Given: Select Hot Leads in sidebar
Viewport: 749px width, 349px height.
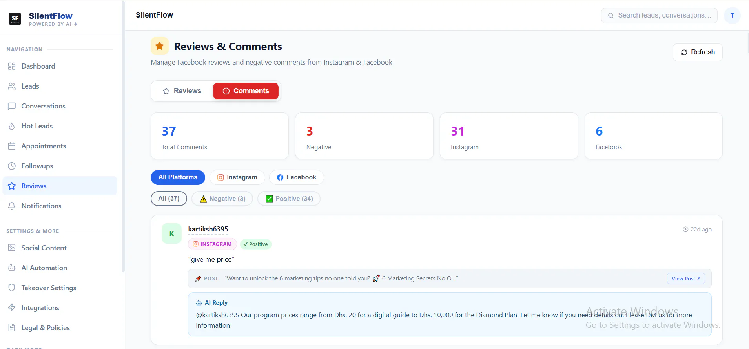Looking at the screenshot, I should [60, 126].
